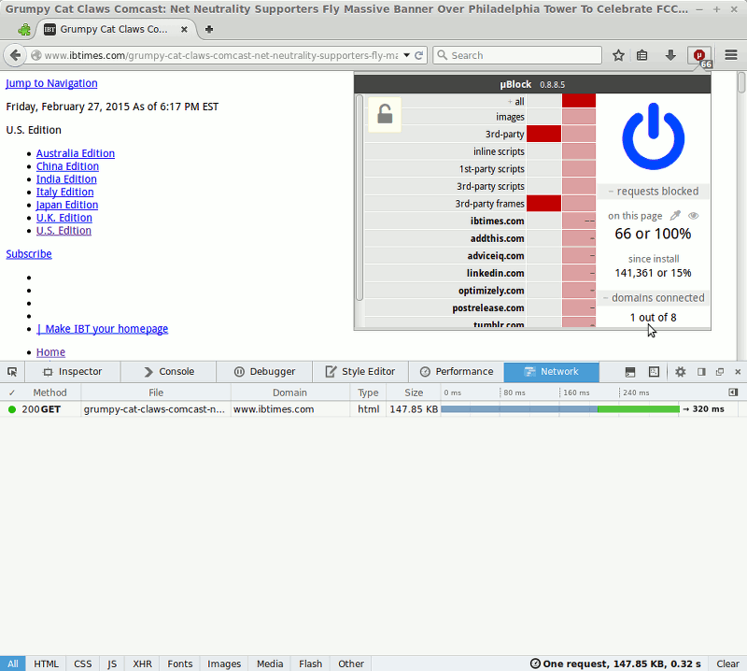This screenshot has width=747, height=671.
Task: Open the Japan Edition link
Action: [x=67, y=205]
